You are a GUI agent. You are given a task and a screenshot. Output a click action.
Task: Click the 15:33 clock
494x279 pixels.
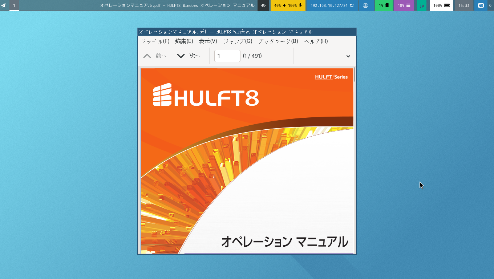[x=464, y=5]
